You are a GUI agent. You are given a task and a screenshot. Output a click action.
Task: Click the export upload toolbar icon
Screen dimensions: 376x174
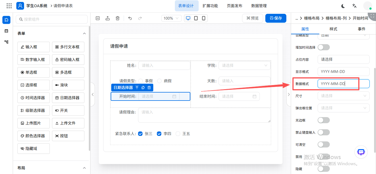108,18
